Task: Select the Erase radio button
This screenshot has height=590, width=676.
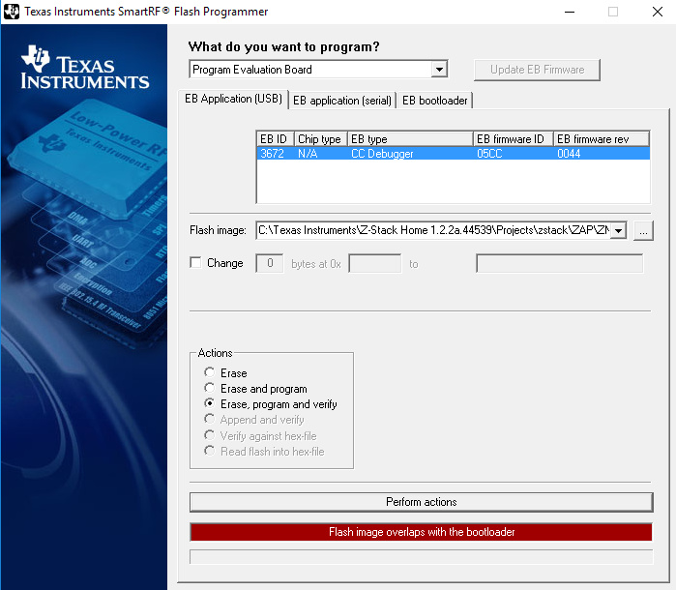Action: (x=210, y=372)
